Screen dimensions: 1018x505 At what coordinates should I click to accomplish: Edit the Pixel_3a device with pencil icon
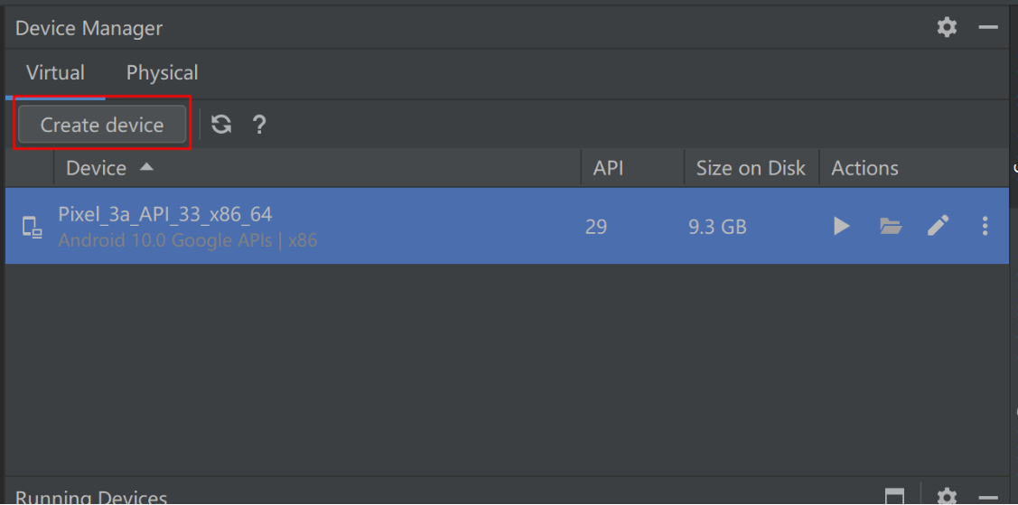point(939,226)
